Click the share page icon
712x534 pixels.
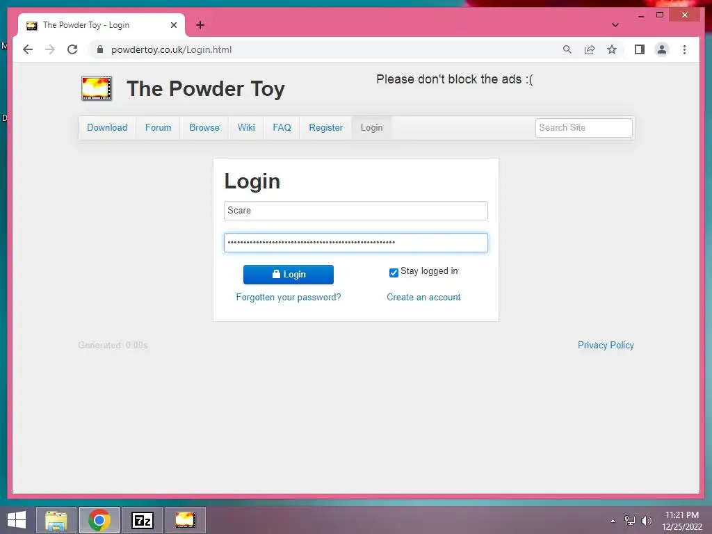590,49
